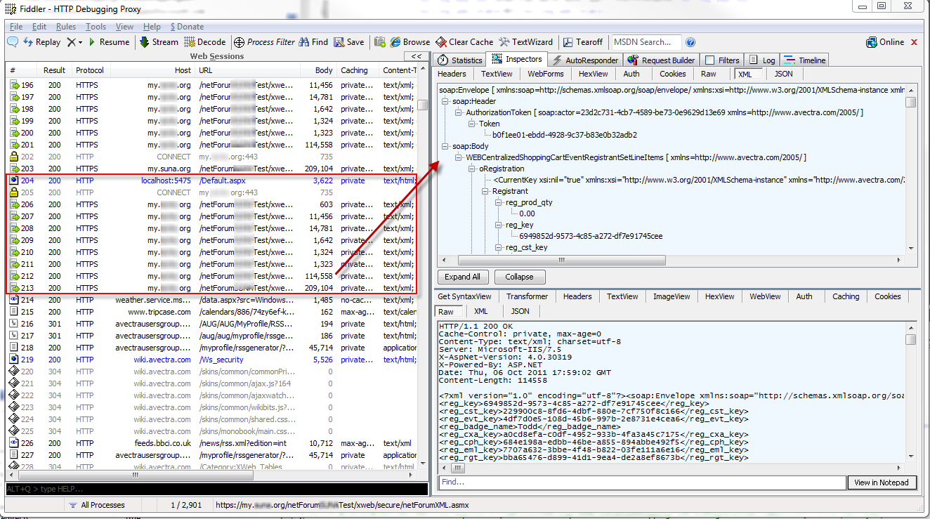The height and width of the screenshot is (519, 930).
Task: Collapse the AuthorizationToken tree node
Action: click(x=458, y=112)
